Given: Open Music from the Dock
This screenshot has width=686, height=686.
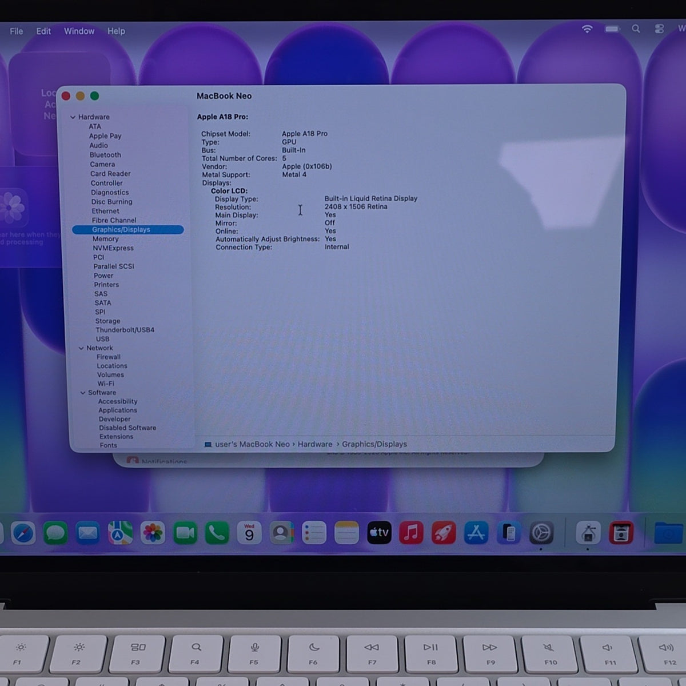Looking at the screenshot, I should (x=411, y=533).
